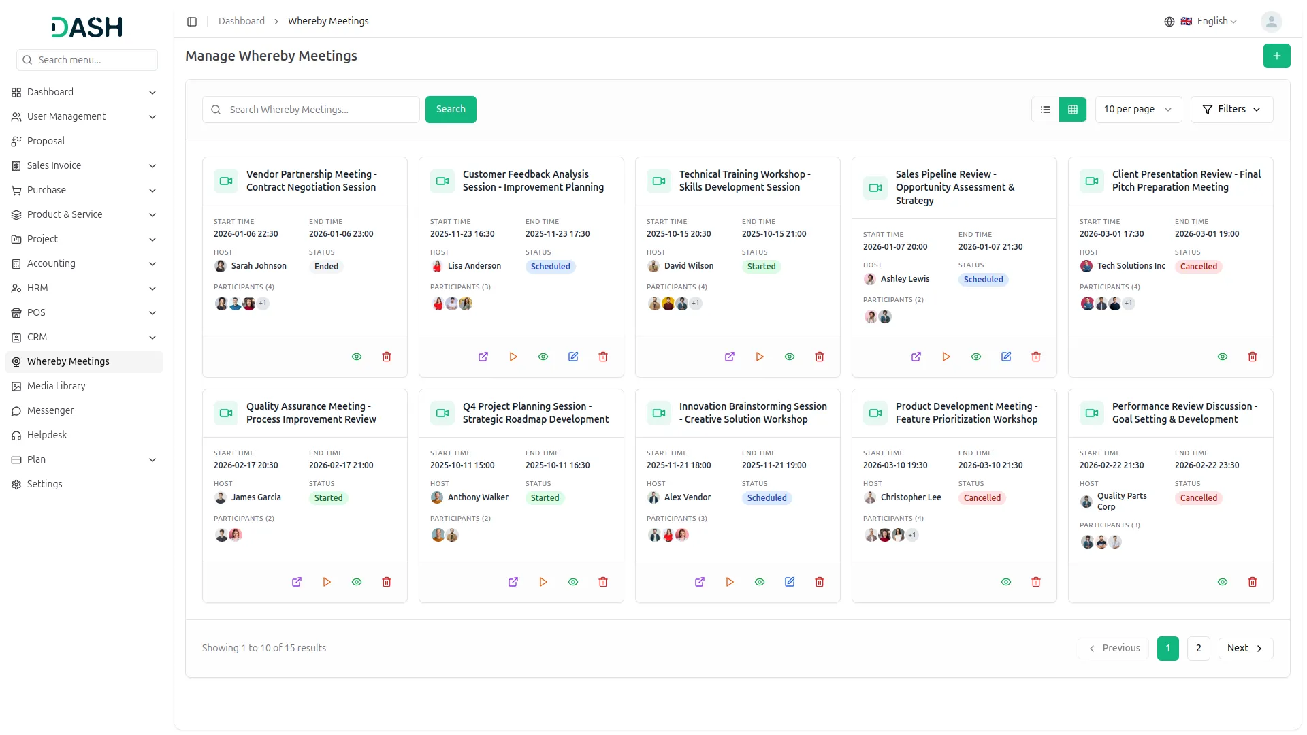The height and width of the screenshot is (735, 1307).
Task: Open the user profile avatar menu
Action: point(1271,22)
